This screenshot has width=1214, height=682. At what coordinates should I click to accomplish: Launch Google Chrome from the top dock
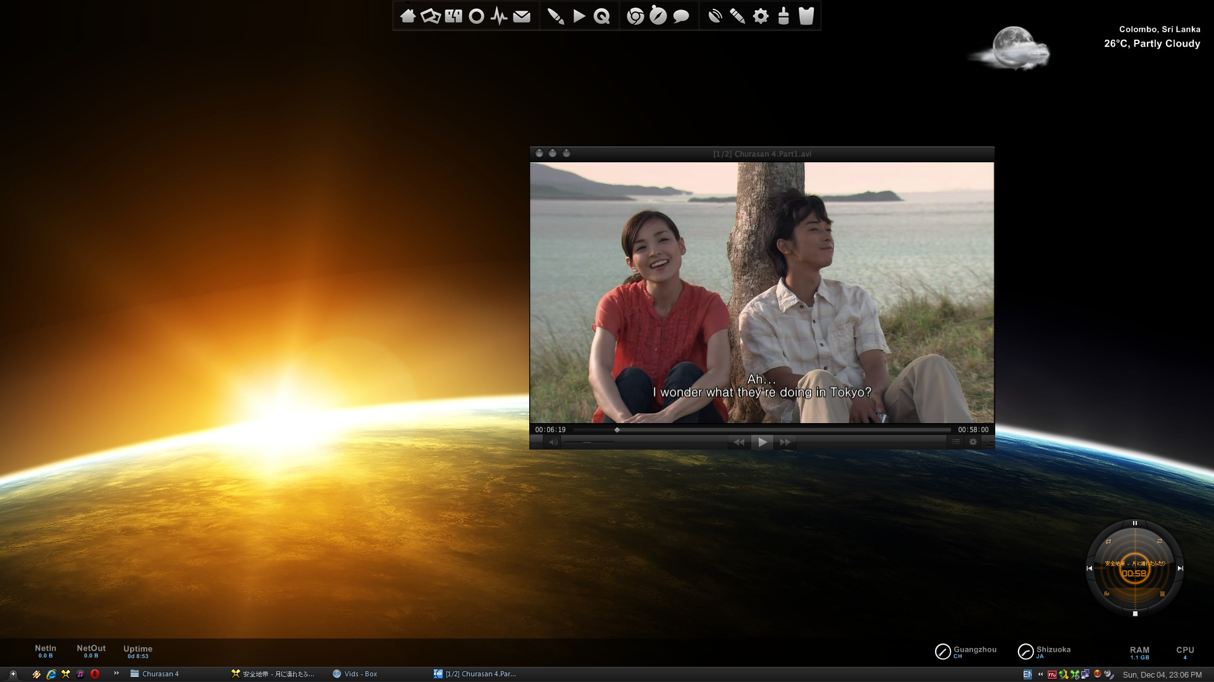tap(635, 16)
